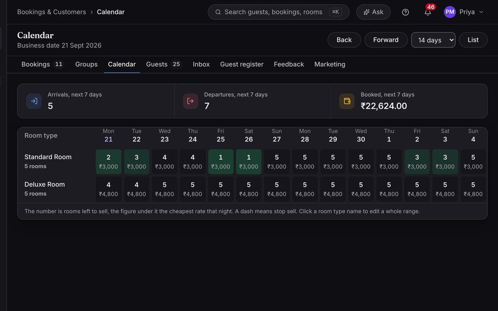Image resolution: width=498 pixels, height=311 pixels.
Task: Click Deluxe Room cell for Sat 26
Action: pyautogui.click(x=248, y=189)
